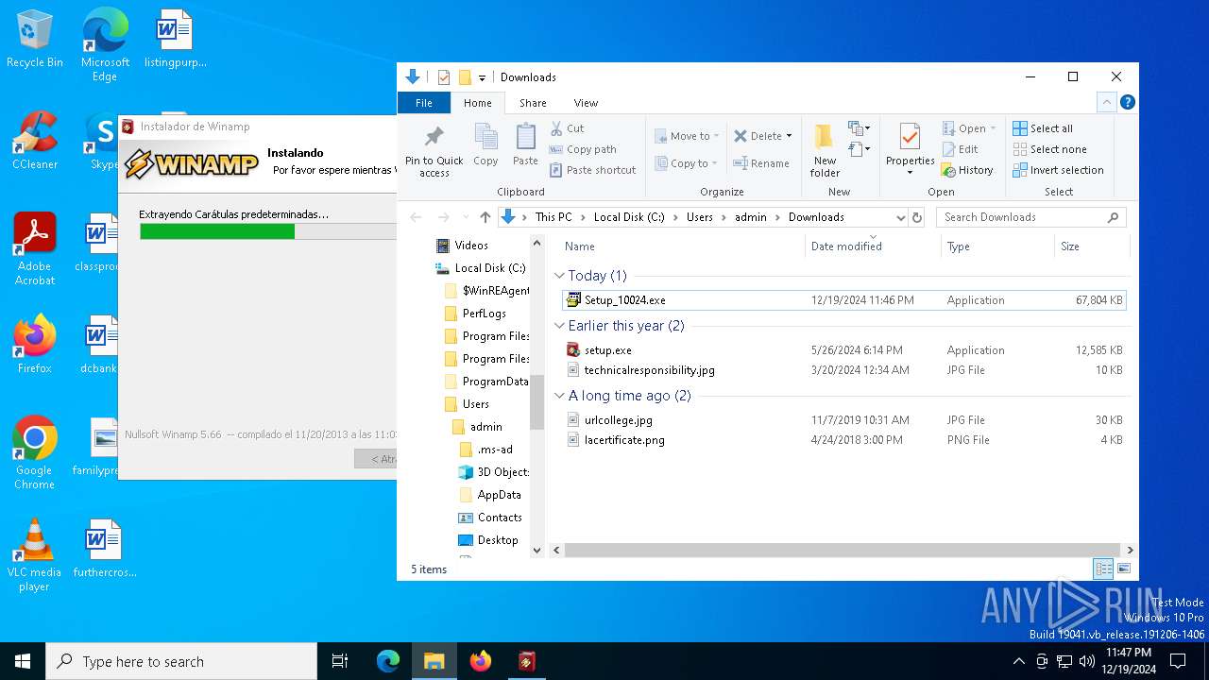Create a New folder
Viewport: 1209px width, 680px height.
coord(825,150)
